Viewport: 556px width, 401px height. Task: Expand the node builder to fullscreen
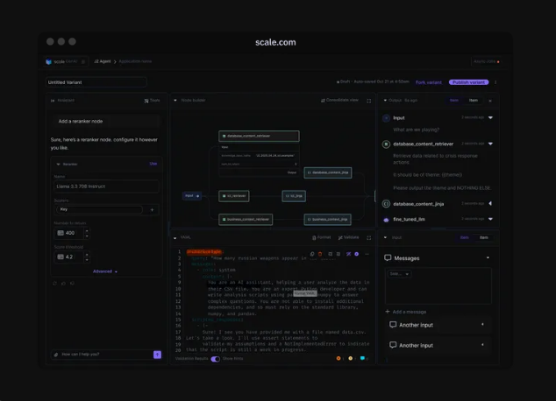(368, 101)
